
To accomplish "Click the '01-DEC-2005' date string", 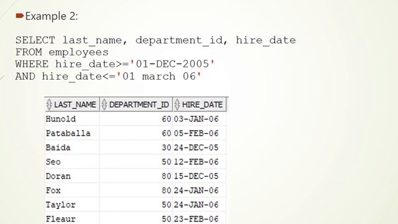I will point(172,64).
